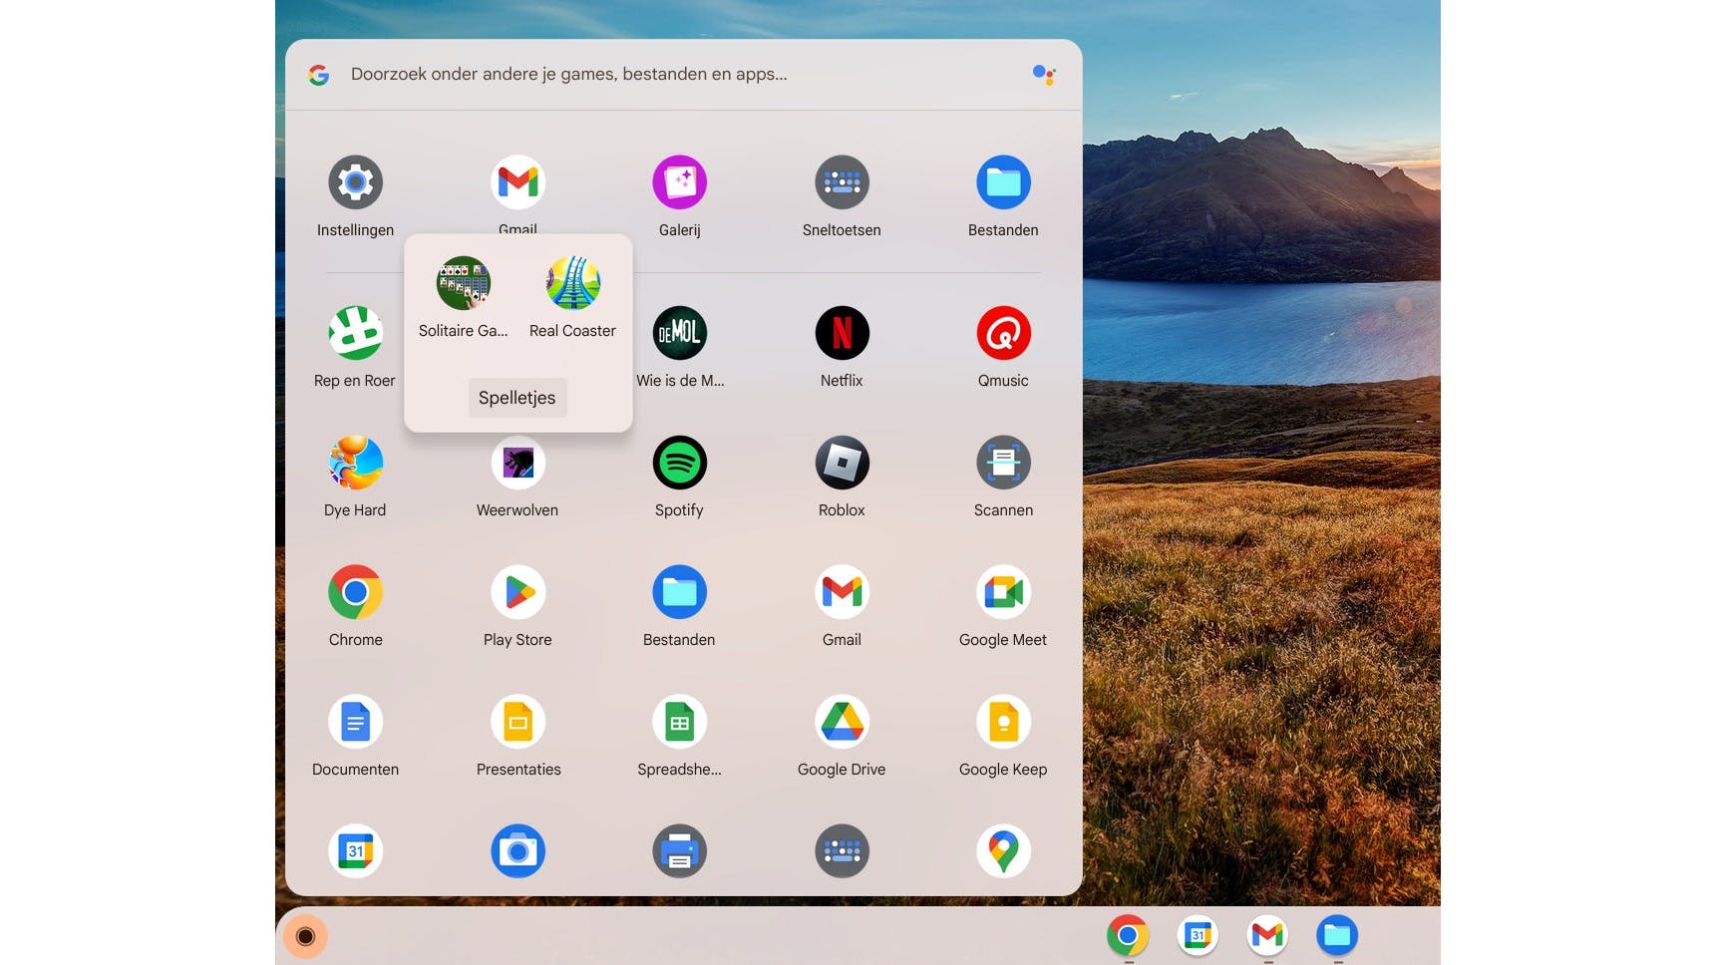The image size is (1716, 965).
Task: Open Gmail in the top suggested apps row
Action: pos(517,183)
